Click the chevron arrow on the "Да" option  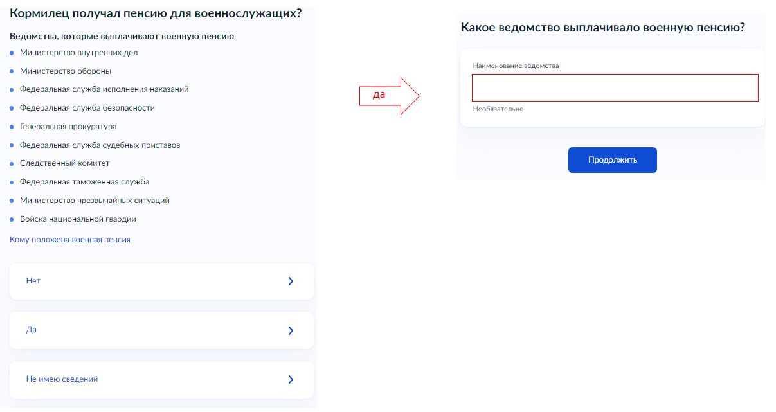tap(291, 330)
